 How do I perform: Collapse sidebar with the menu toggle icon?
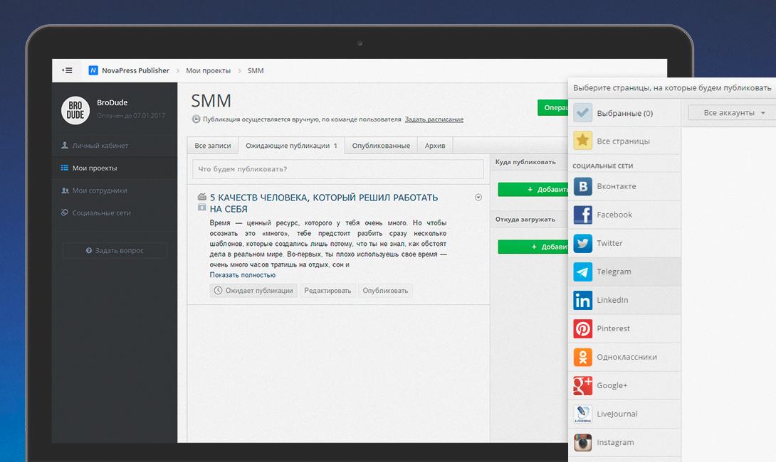tap(67, 70)
